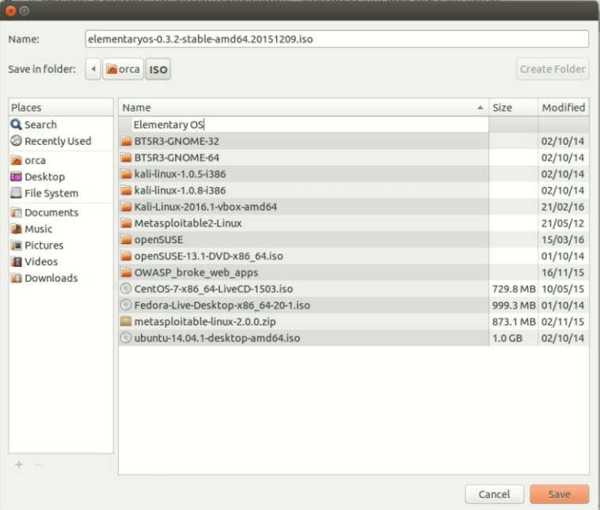The width and height of the screenshot is (600, 510).
Task: Click the Save button
Action: [559, 494]
